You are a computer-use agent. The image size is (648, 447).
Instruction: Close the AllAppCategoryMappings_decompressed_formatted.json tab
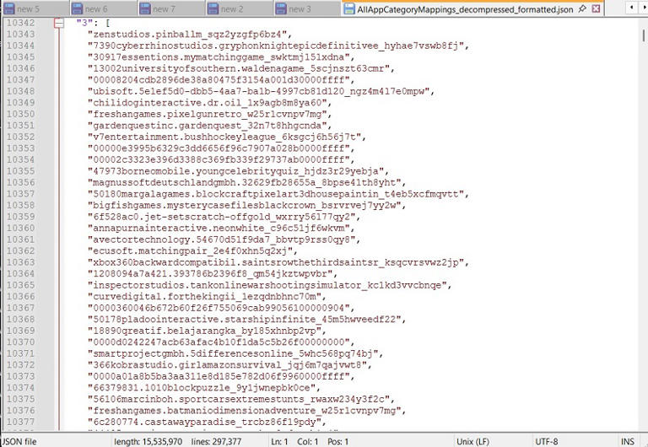(597, 8)
